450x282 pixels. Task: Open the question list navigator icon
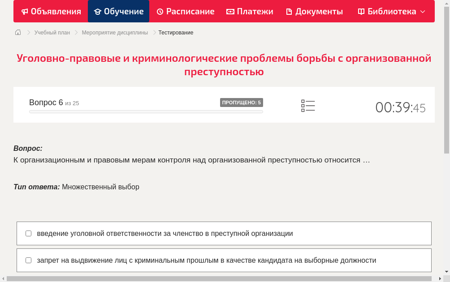308,105
